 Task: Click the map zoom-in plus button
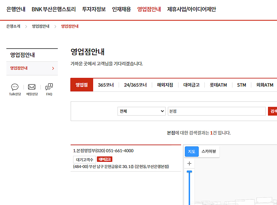point(189,163)
